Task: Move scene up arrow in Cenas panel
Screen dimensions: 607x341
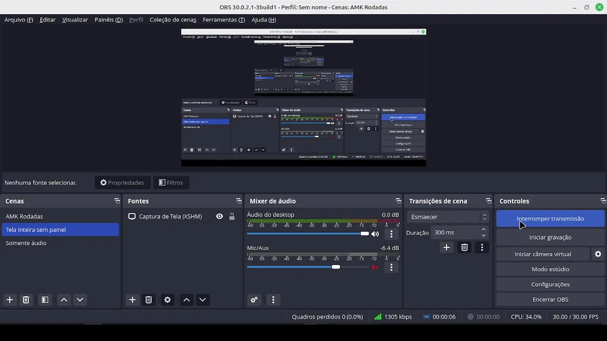Action: [x=64, y=300]
